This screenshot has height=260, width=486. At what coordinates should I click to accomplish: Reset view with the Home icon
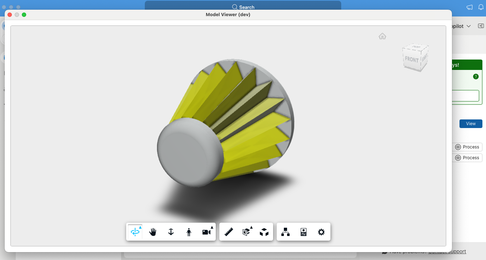382,36
